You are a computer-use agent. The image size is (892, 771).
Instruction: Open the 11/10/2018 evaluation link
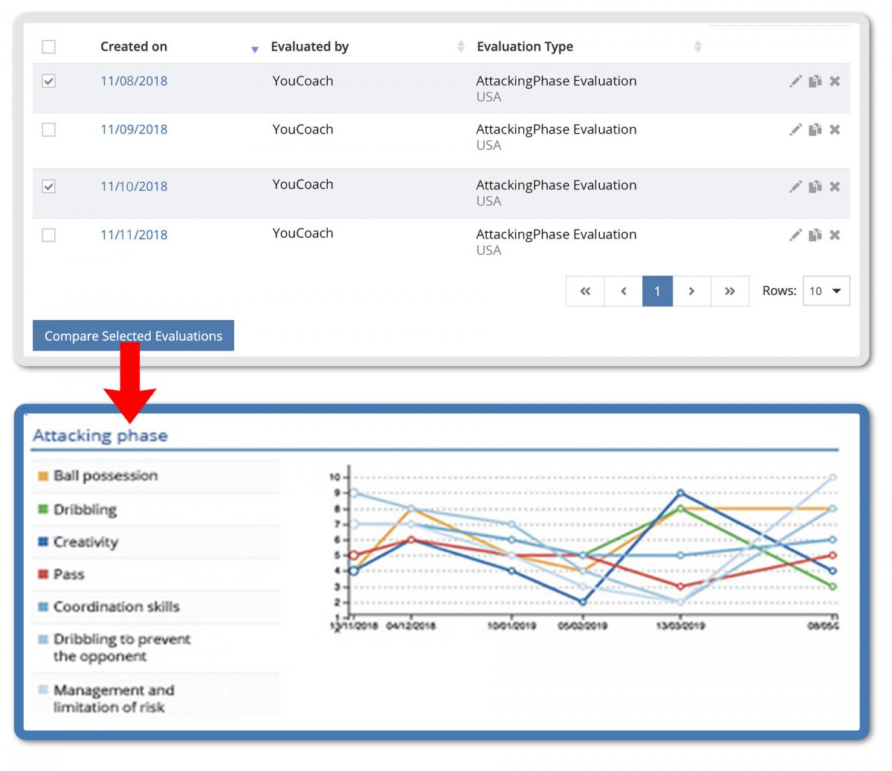coord(134,186)
